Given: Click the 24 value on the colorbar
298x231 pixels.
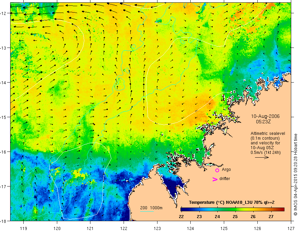Looking at the screenshot, I should pos(217,216).
